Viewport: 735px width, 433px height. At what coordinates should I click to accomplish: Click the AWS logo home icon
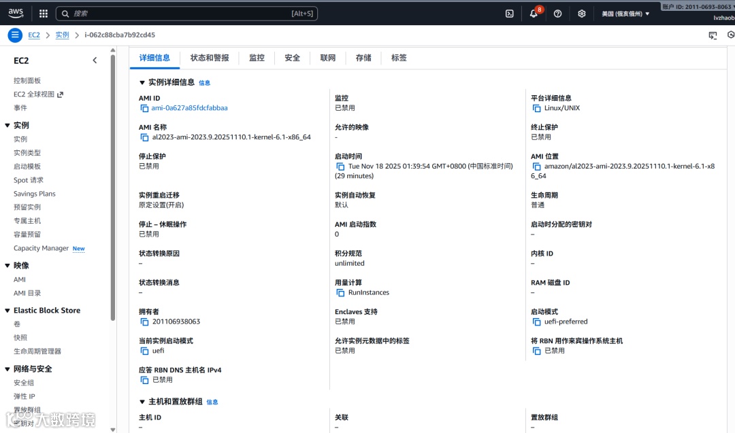[16, 13]
